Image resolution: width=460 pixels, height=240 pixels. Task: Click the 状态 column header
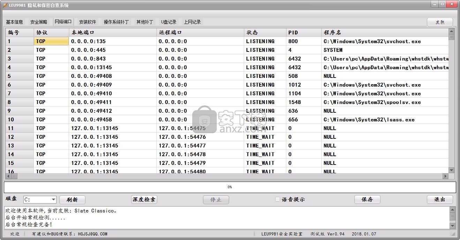coord(265,32)
